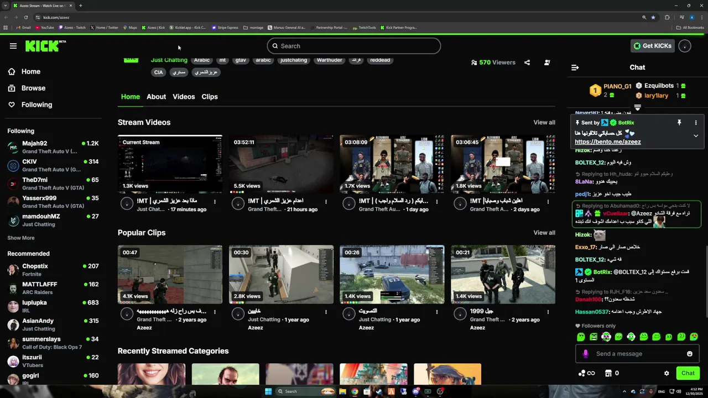Open the Chrome tab list dropdown
The image size is (708, 398).
click(5, 6)
